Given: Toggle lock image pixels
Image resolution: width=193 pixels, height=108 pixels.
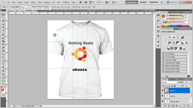Looking at the screenshot, I should (170, 86).
